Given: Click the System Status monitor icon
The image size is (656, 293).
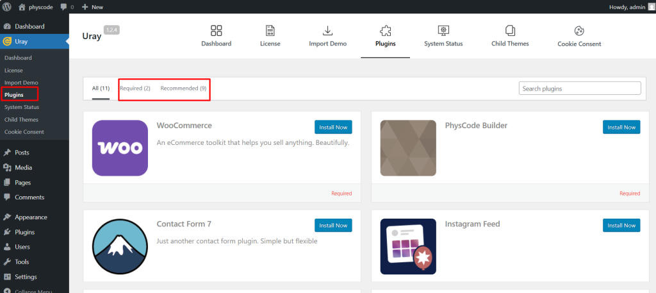Looking at the screenshot, I should [443, 31].
